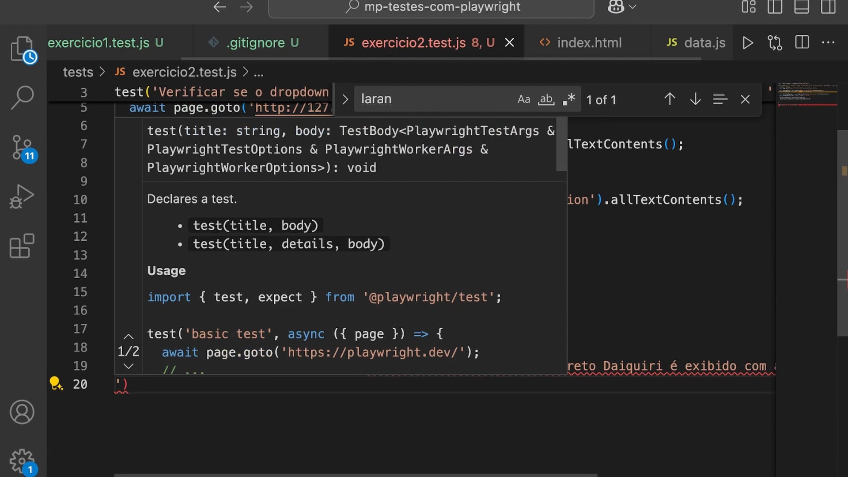Click the Run file play button
Viewport: 848px width, 477px height.
(747, 43)
